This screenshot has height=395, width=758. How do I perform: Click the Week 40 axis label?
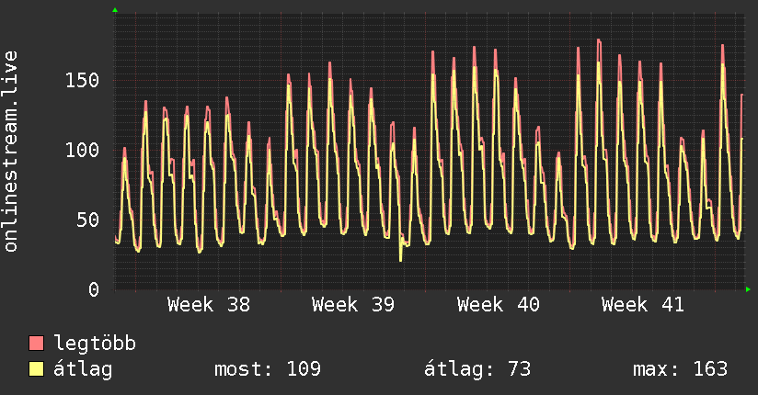tap(498, 305)
